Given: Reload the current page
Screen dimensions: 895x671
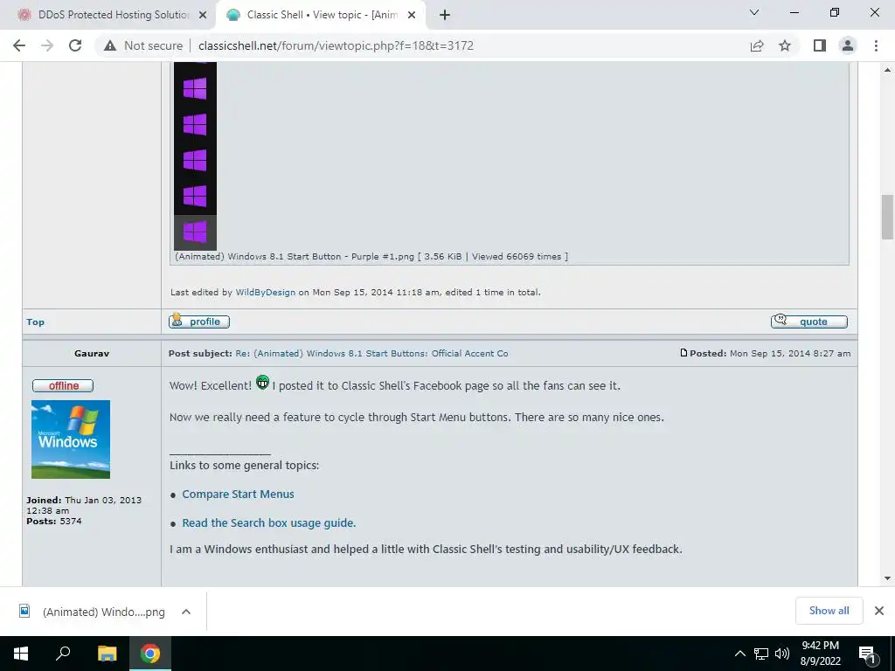Looking at the screenshot, I should point(75,45).
